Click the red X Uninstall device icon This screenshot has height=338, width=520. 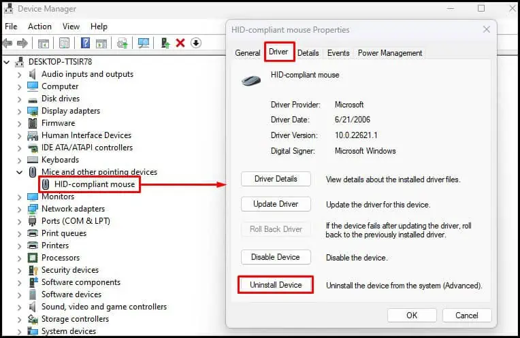(x=180, y=43)
